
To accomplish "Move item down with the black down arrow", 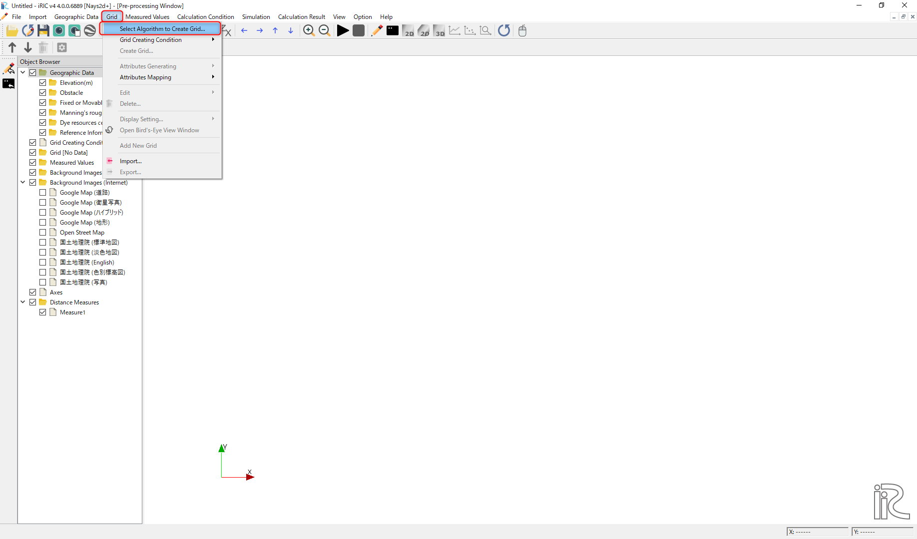I will [28, 47].
